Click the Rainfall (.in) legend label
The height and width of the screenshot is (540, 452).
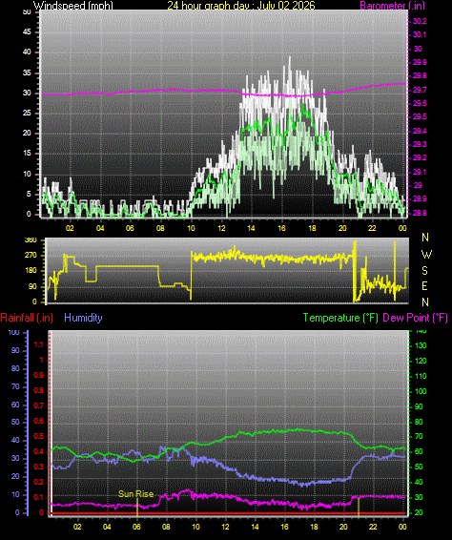tap(27, 318)
